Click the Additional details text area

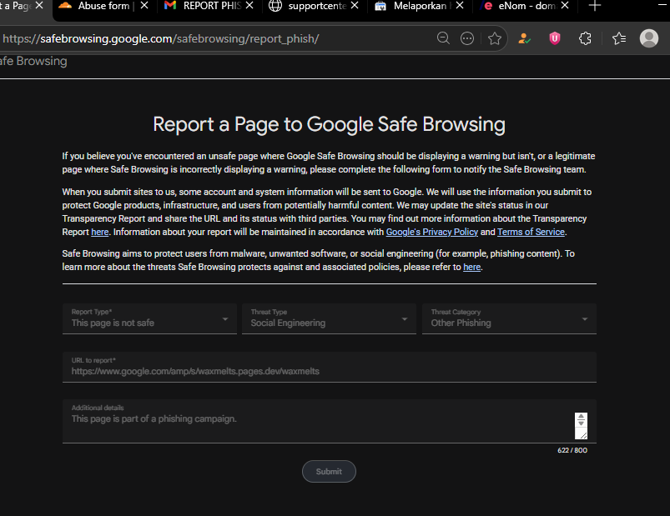[329, 421]
